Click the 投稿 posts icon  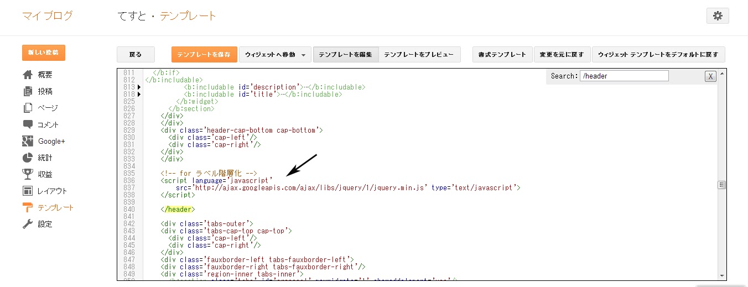pos(28,91)
